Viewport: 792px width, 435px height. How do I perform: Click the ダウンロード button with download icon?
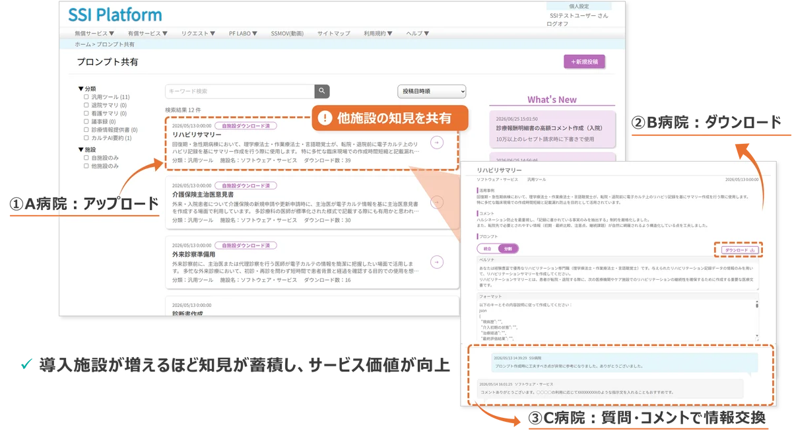pos(739,250)
